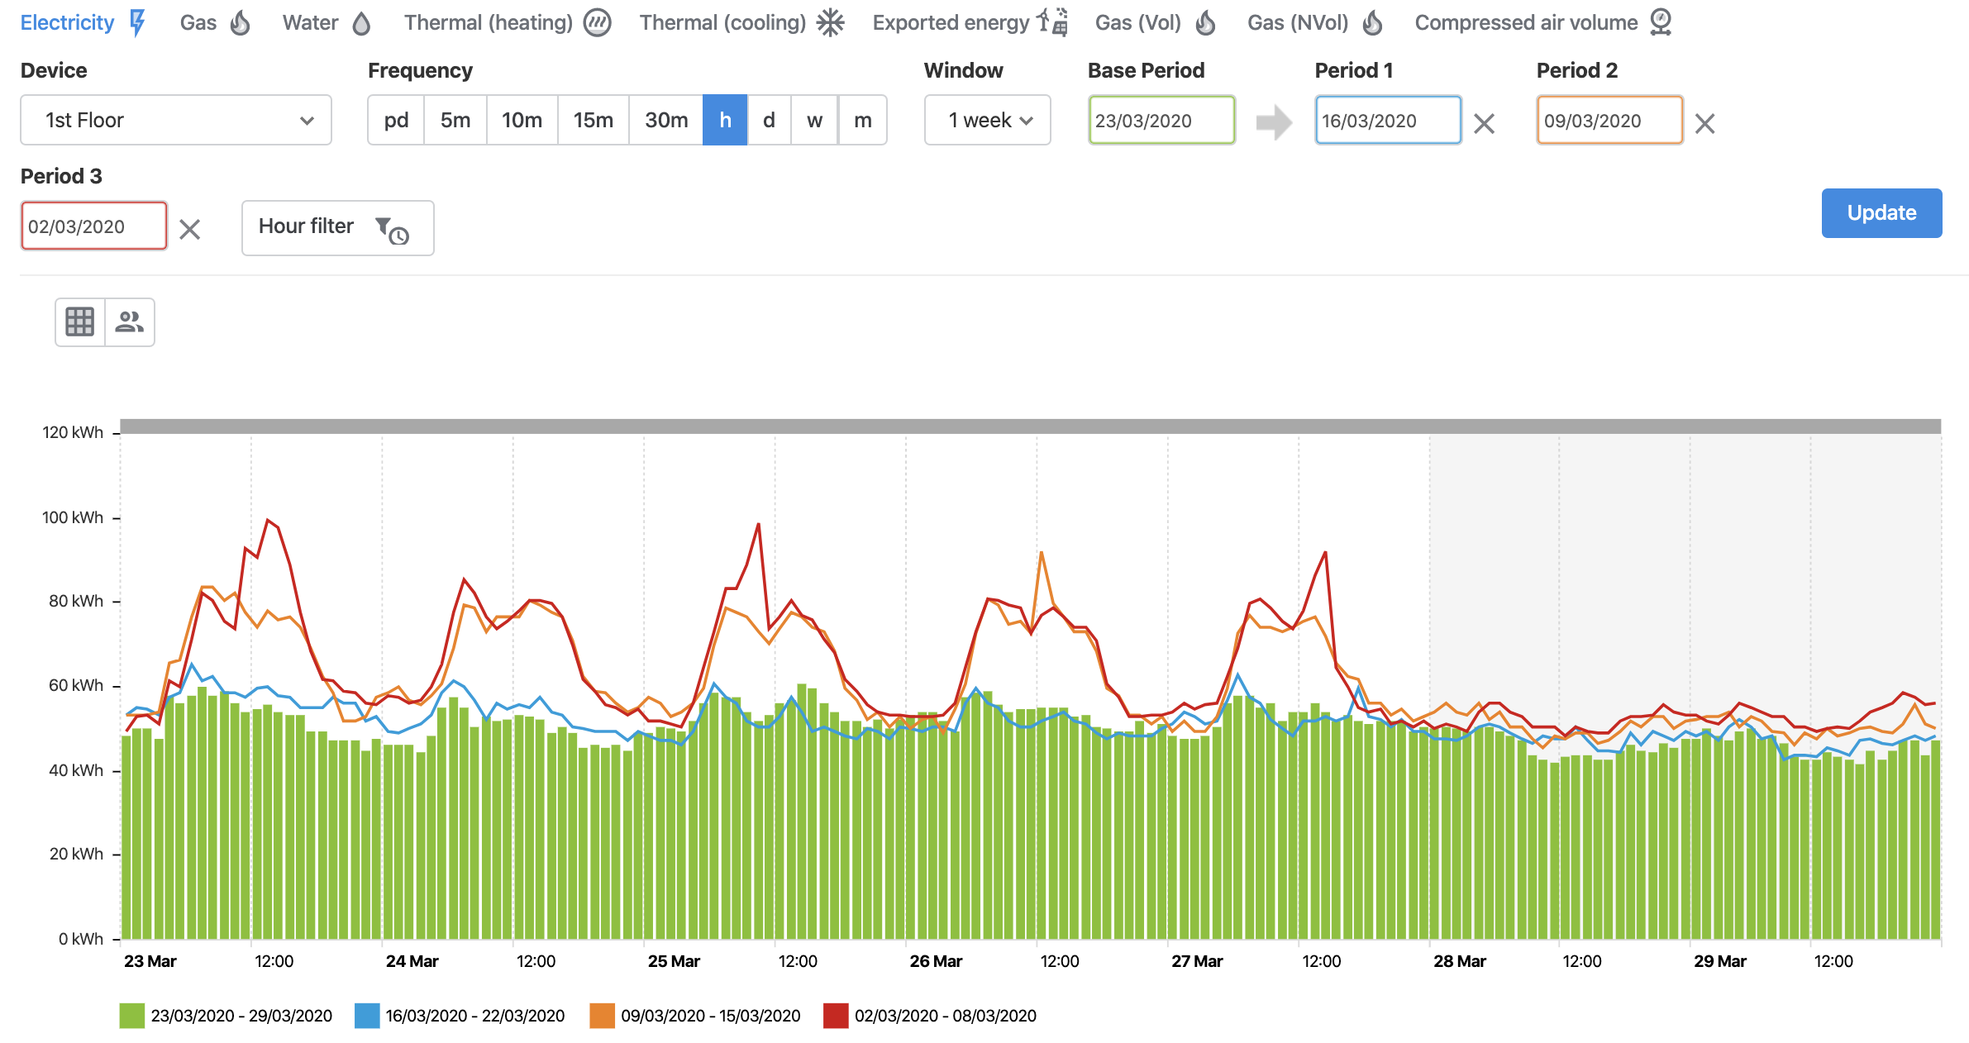Clear Period 1 with its X icon
The image size is (1969, 1043).
tap(1484, 124)
